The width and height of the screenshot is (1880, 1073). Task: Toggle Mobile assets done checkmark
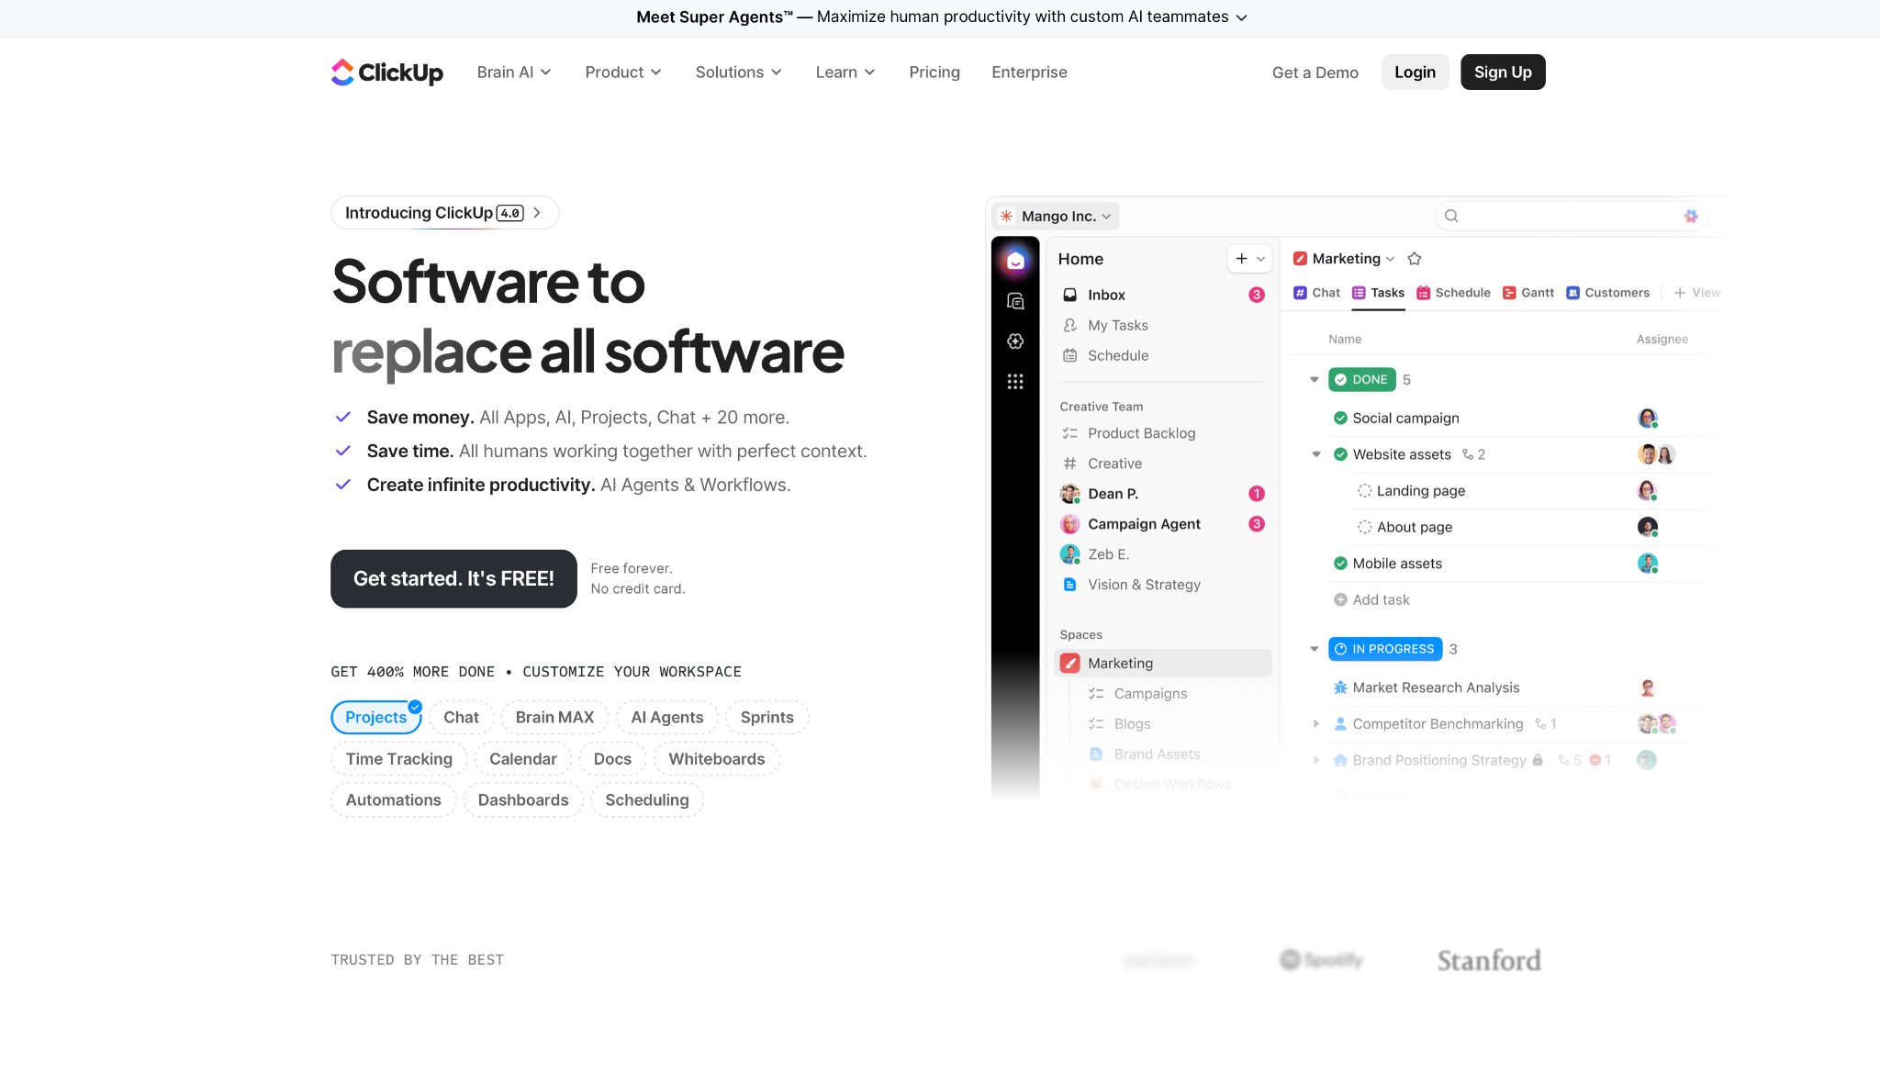point(1340,564)
